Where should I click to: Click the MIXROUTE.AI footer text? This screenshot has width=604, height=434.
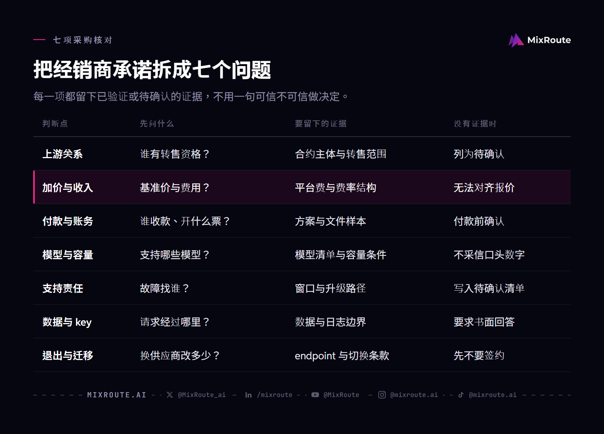tap(117, 395)
